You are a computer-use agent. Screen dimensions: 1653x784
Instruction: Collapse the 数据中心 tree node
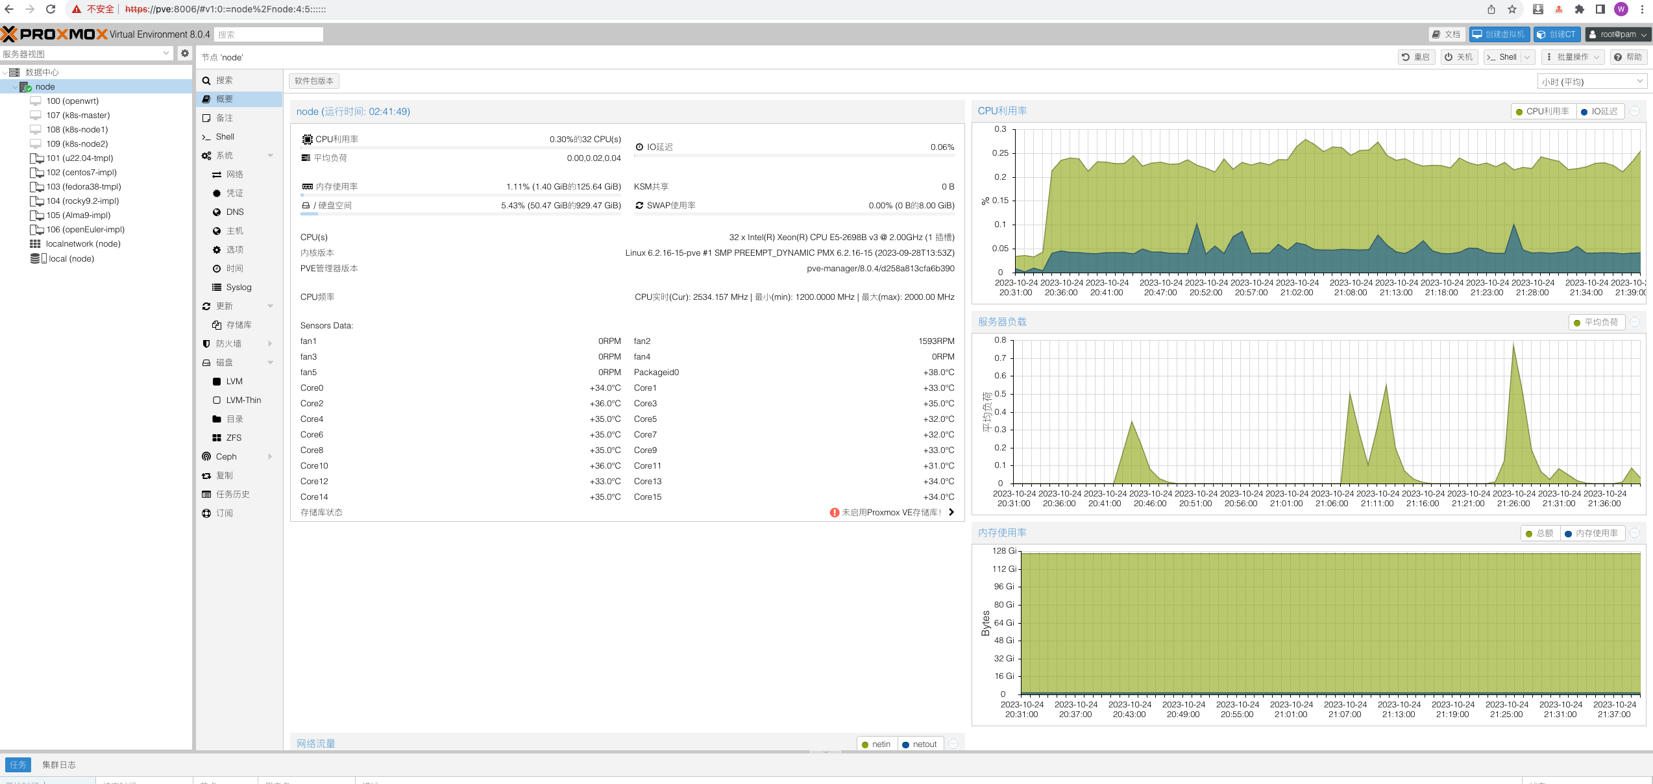click(5, 73)
